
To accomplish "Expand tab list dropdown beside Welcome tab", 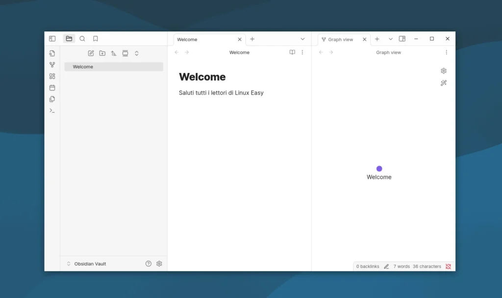I will [x=302, y=39].
